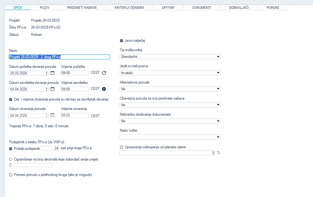
Task: Open calendar picker for start date
Action: point(52,73)
